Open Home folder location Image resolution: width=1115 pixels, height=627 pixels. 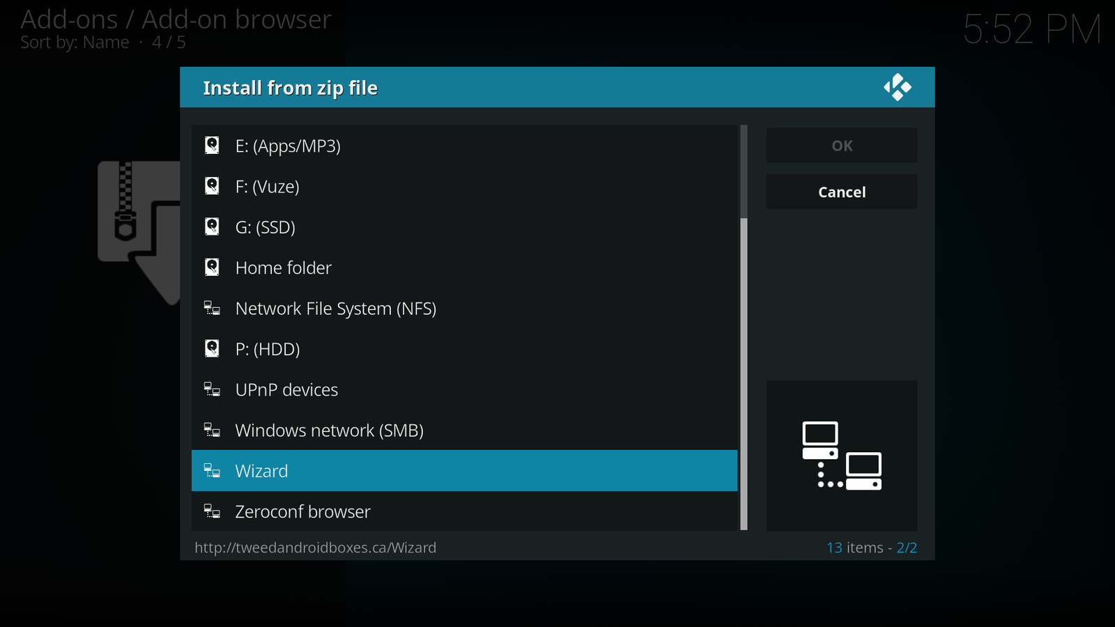point(464,268)
